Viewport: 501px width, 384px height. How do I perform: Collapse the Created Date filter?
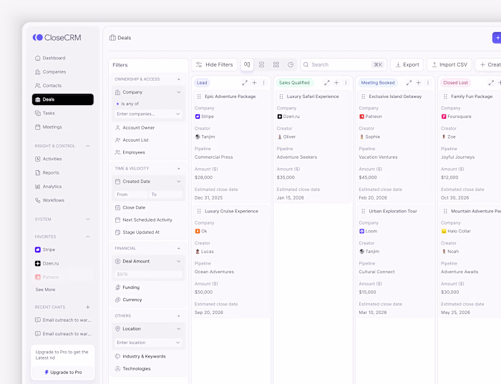point(179,182)
